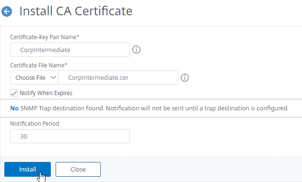302x182 pixels.
Task: Expand the chevron arrow next to Choose File
Action: pyautogui.click(x=53, y=77)
